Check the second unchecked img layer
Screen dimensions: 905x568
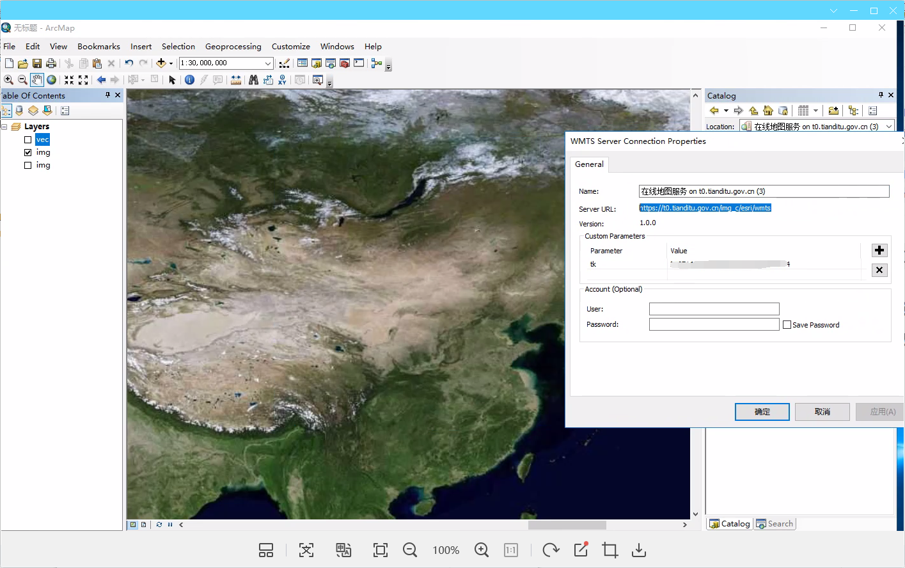[x=28, y=165]
